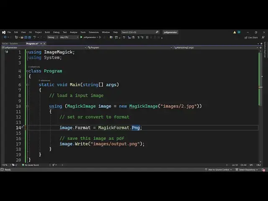Click the notifications bell in status bar
This screenshot has height=201, width=268.
pos(263,170)
